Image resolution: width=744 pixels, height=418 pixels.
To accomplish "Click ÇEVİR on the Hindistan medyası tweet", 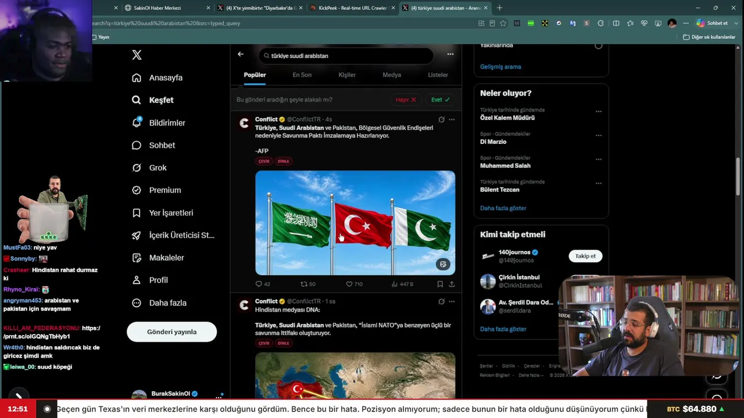I will (x=264, y=343).
